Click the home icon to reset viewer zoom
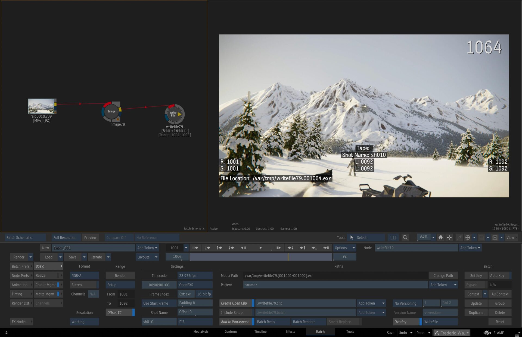Image resolution: width=522 pixels, height=337 pixels. point(441,237)
